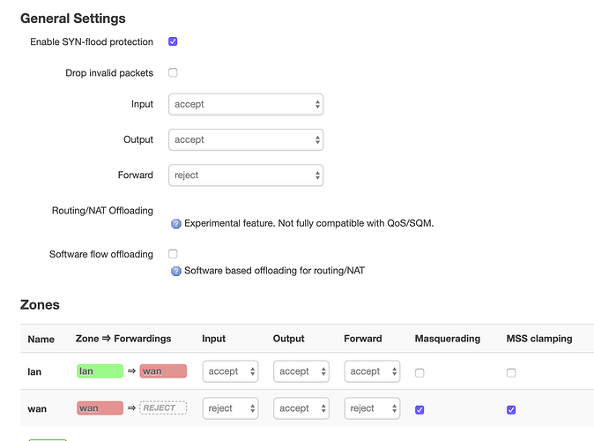Viewport: 594px width, 441px height.
Task: Enable MSS clamping for lan zone
Action: [x=511, y=373]
